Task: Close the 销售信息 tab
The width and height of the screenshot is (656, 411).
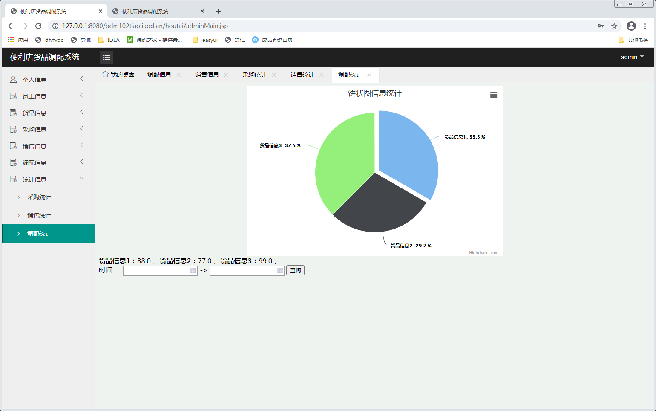Action: (x=226, y=75)
